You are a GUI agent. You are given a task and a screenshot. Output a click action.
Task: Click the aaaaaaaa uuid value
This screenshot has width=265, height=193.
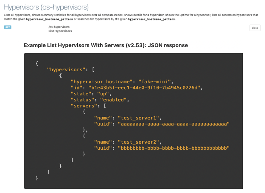click(x=174, y=124)
